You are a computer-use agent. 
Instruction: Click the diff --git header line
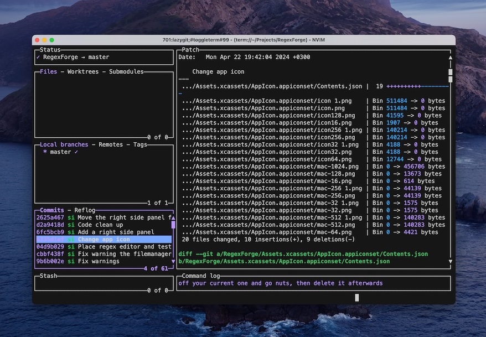click(x=303, y=258)
